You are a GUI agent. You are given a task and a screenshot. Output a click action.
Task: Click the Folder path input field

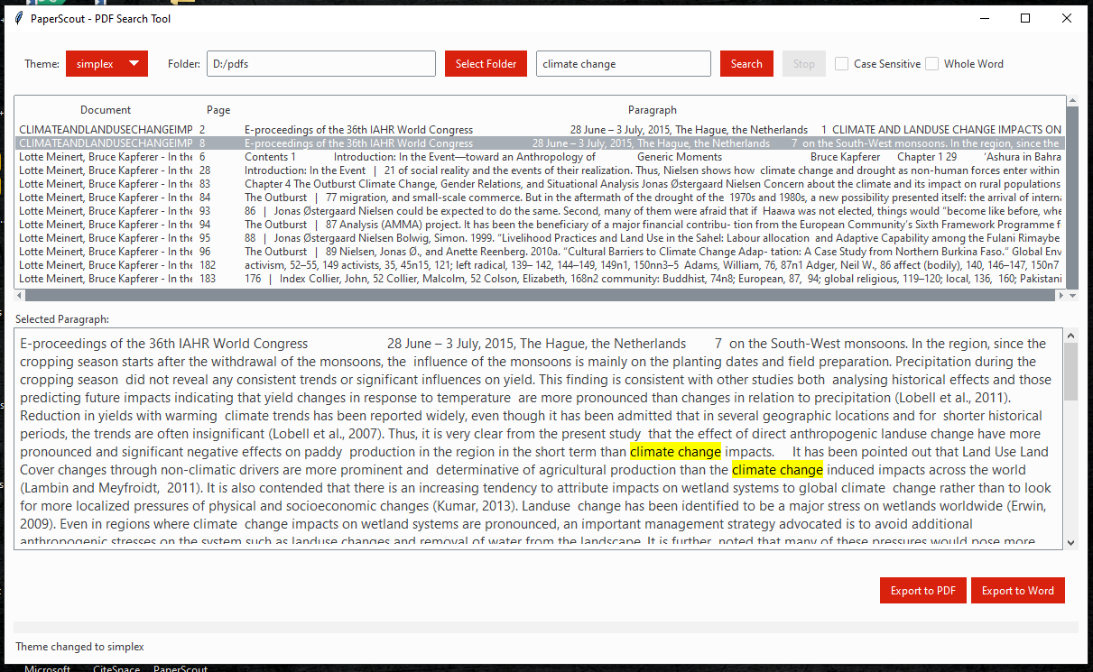321,64
